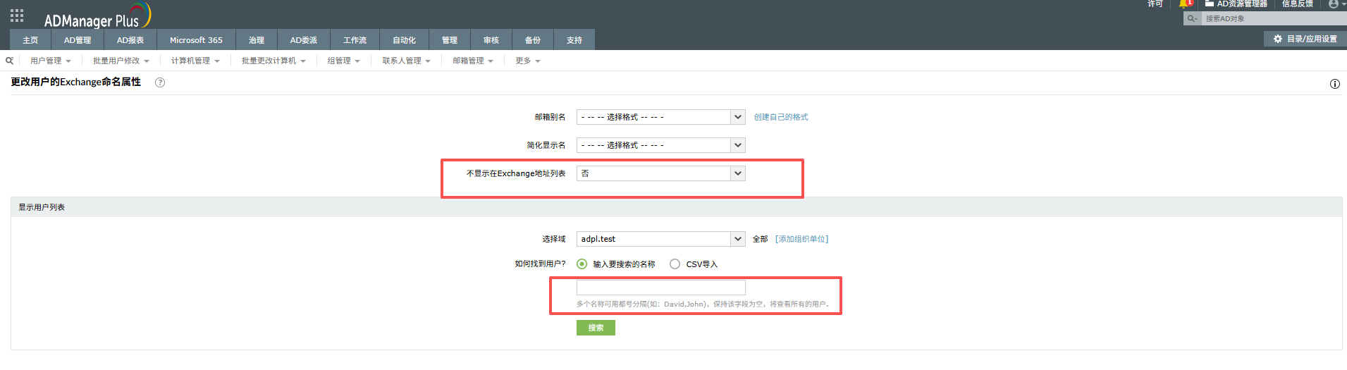Image resolution: width=1347 pixels, height=370 pixels.
Task: Expand the 联系人管理 submenu
Action: [407, 61]
